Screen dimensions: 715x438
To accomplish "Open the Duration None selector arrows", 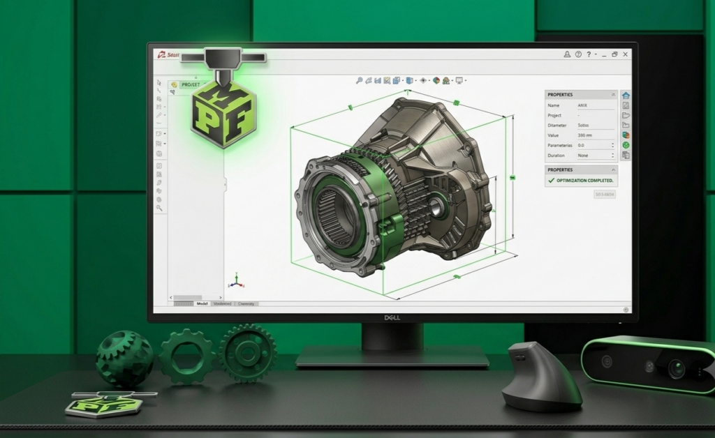I will click(x=613, y=156).
